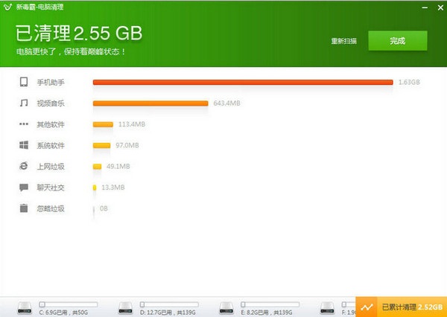Click the 视频音乐 music note icon
Screen dimensions: 447x317
(x=24, y=103)
